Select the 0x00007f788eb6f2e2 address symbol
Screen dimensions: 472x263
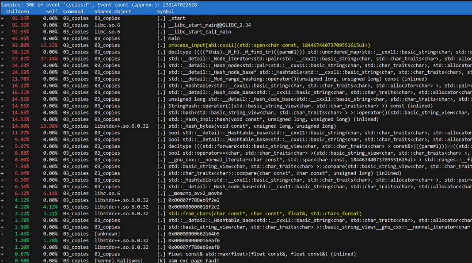[194, 200]
